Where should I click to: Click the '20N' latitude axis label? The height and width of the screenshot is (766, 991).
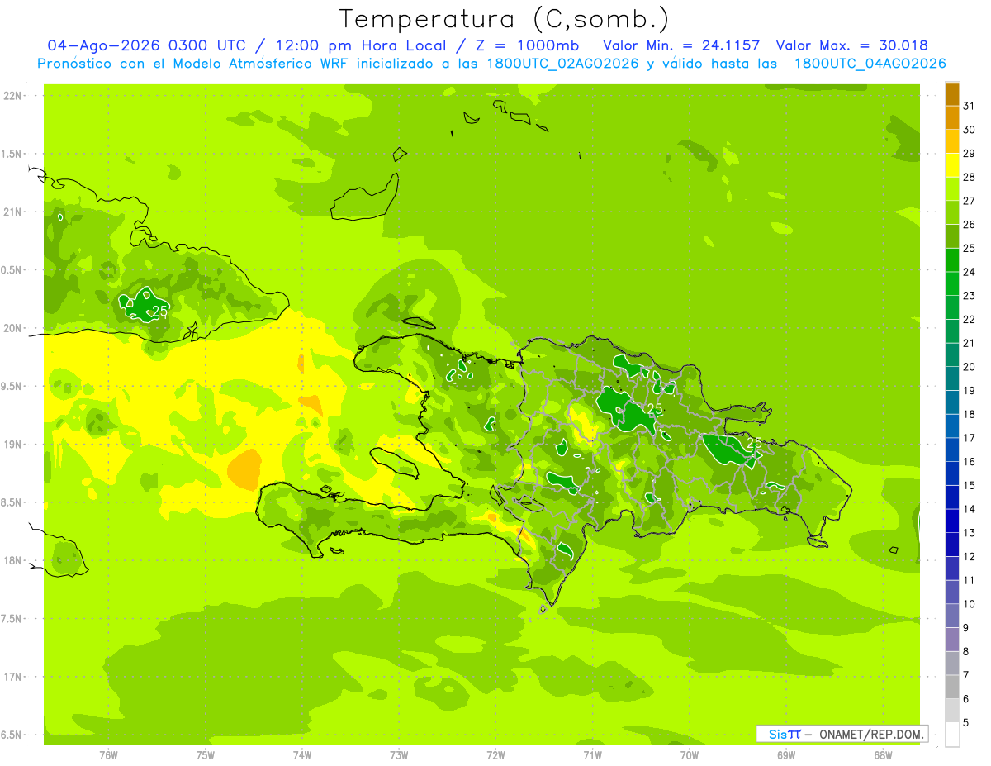(12, 329)
